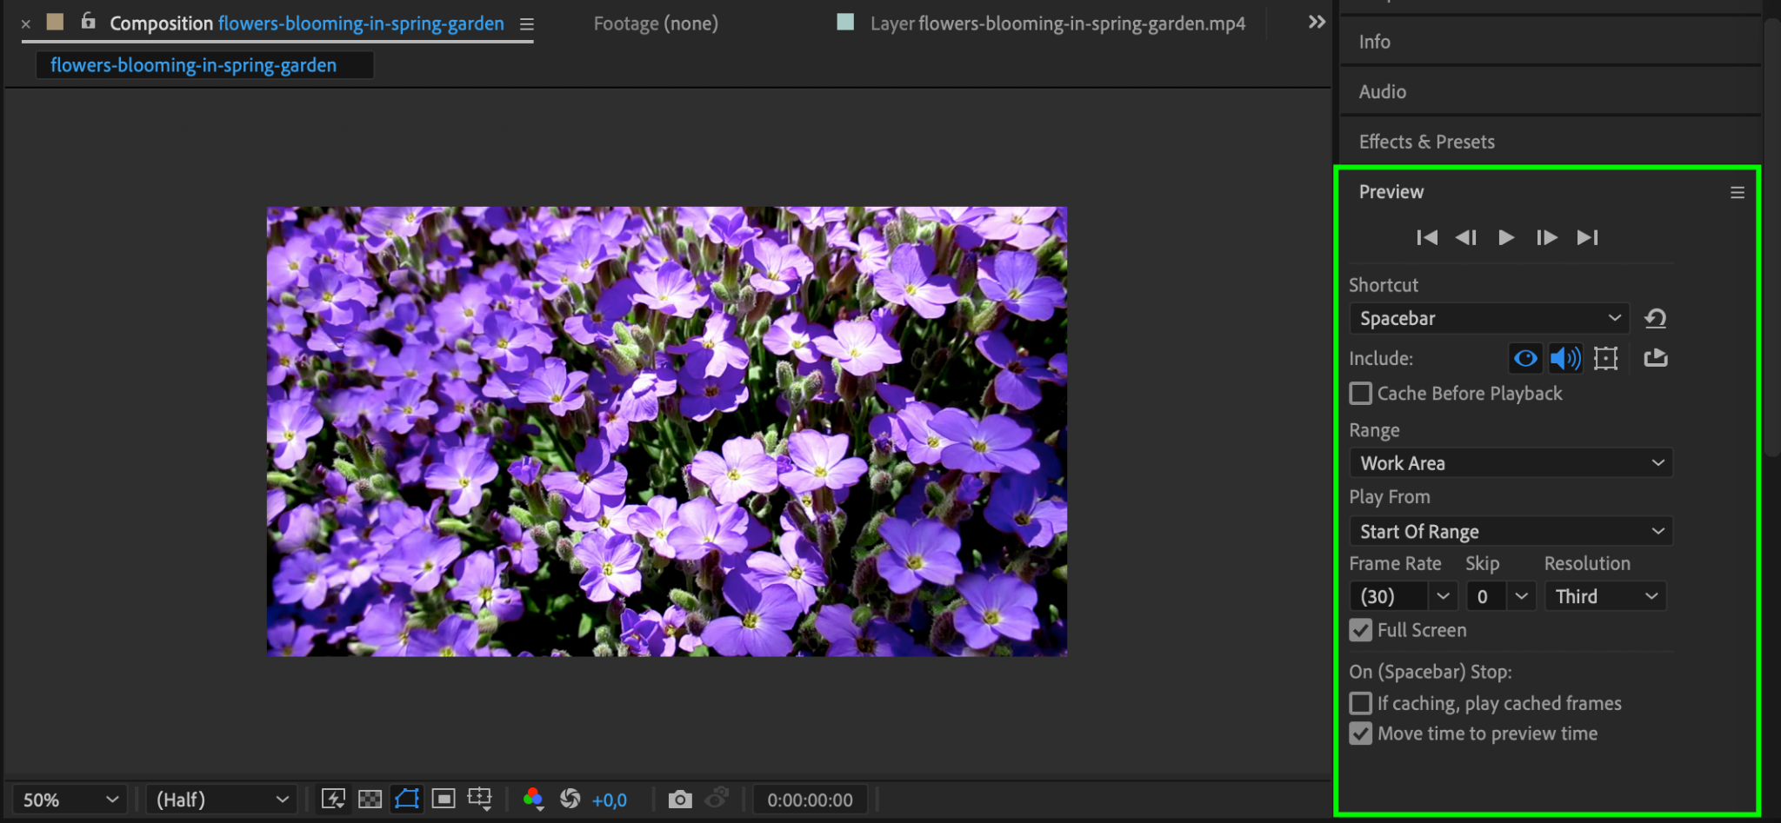The image size is (1781, 823).
Task: Jump to first frame in Preview
Action: pyautogui.click(x=1426, y=237)
